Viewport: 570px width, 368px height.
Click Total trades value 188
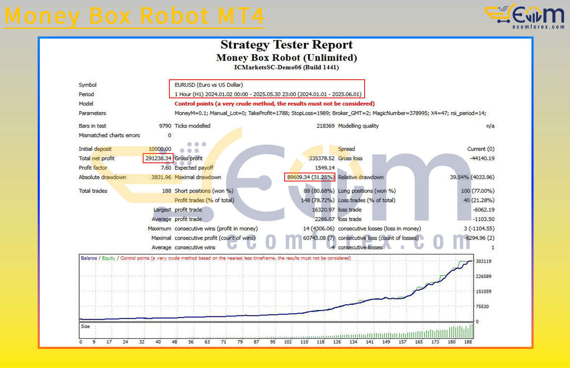167,191
